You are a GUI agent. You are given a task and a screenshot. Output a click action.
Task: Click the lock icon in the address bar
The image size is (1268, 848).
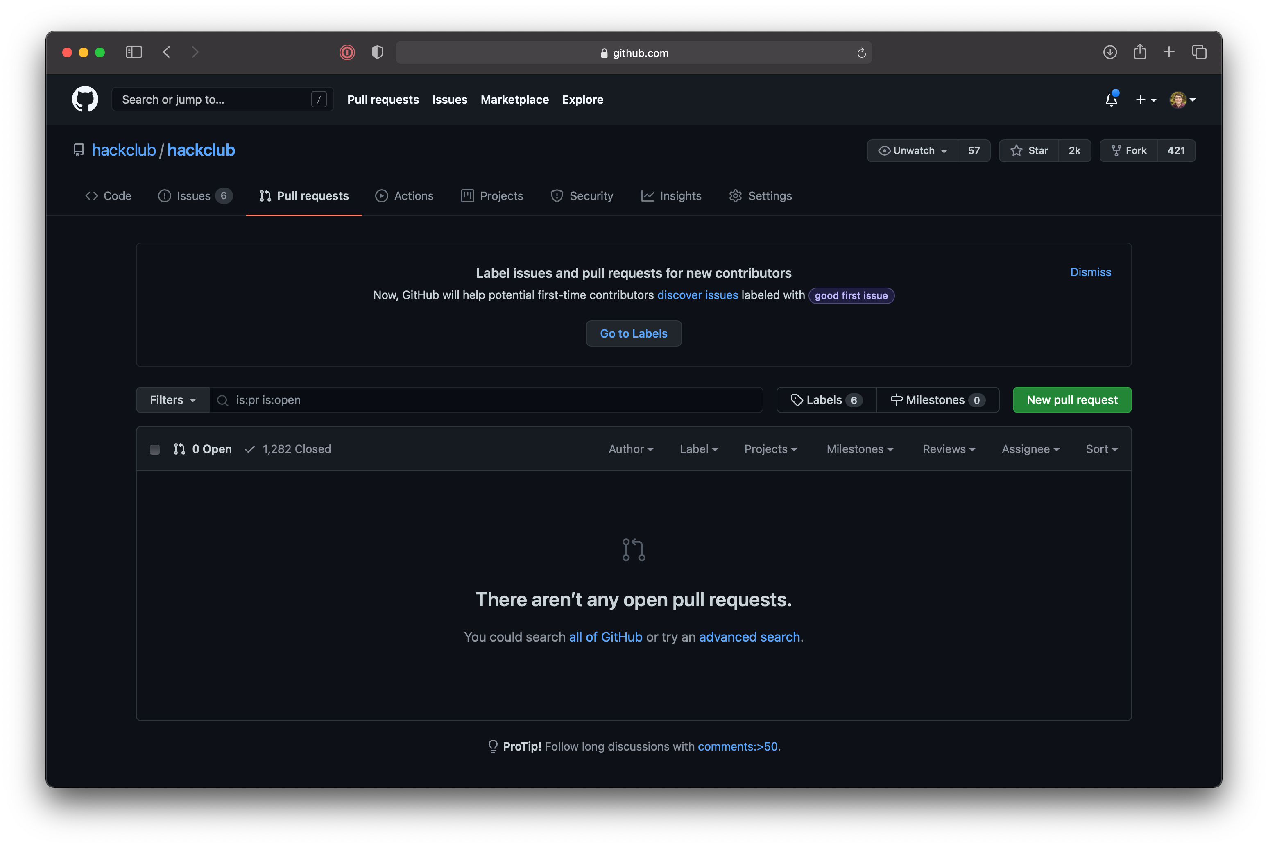point(604,53)
